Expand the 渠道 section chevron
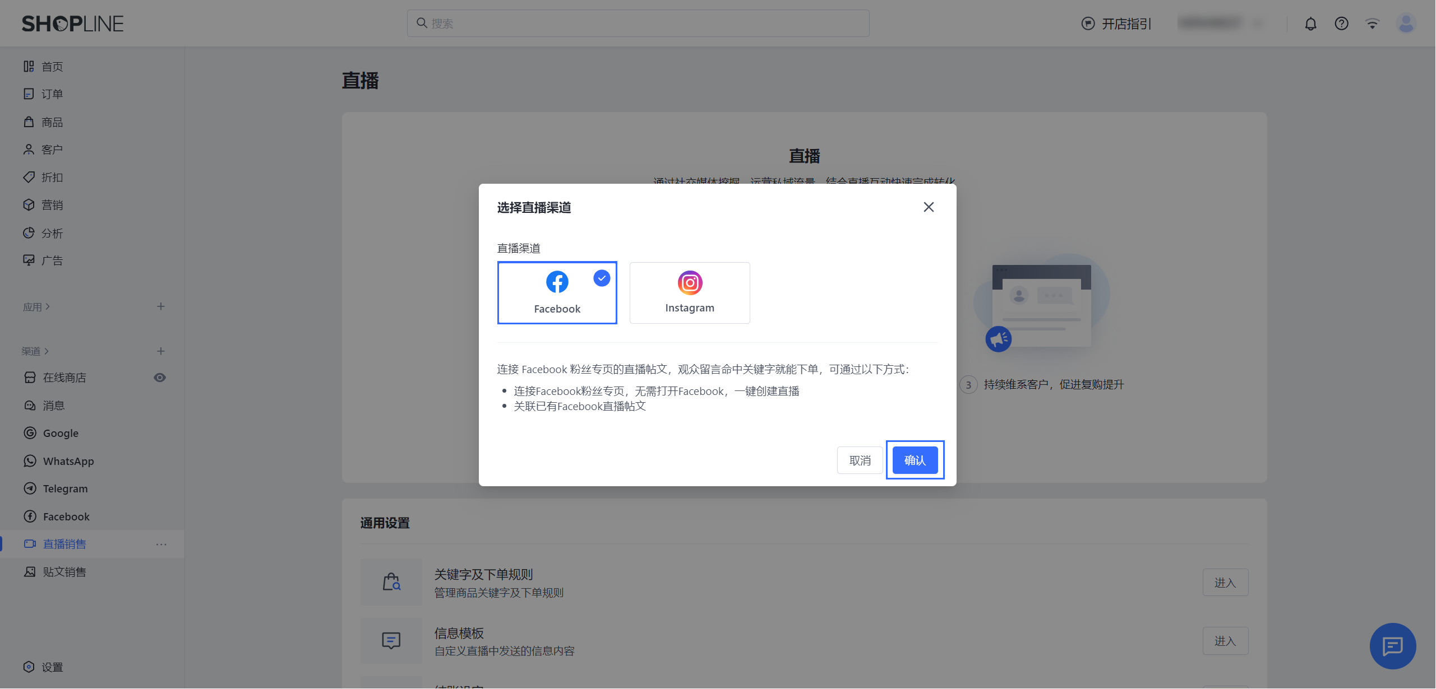The image size is (1436, 689). [47, 351]
